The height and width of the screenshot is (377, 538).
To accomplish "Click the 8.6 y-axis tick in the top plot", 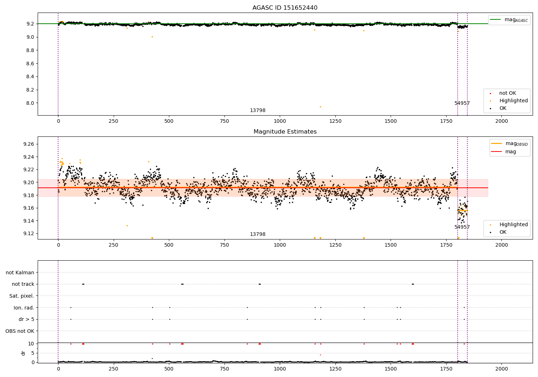I will (x=30, y=64).
